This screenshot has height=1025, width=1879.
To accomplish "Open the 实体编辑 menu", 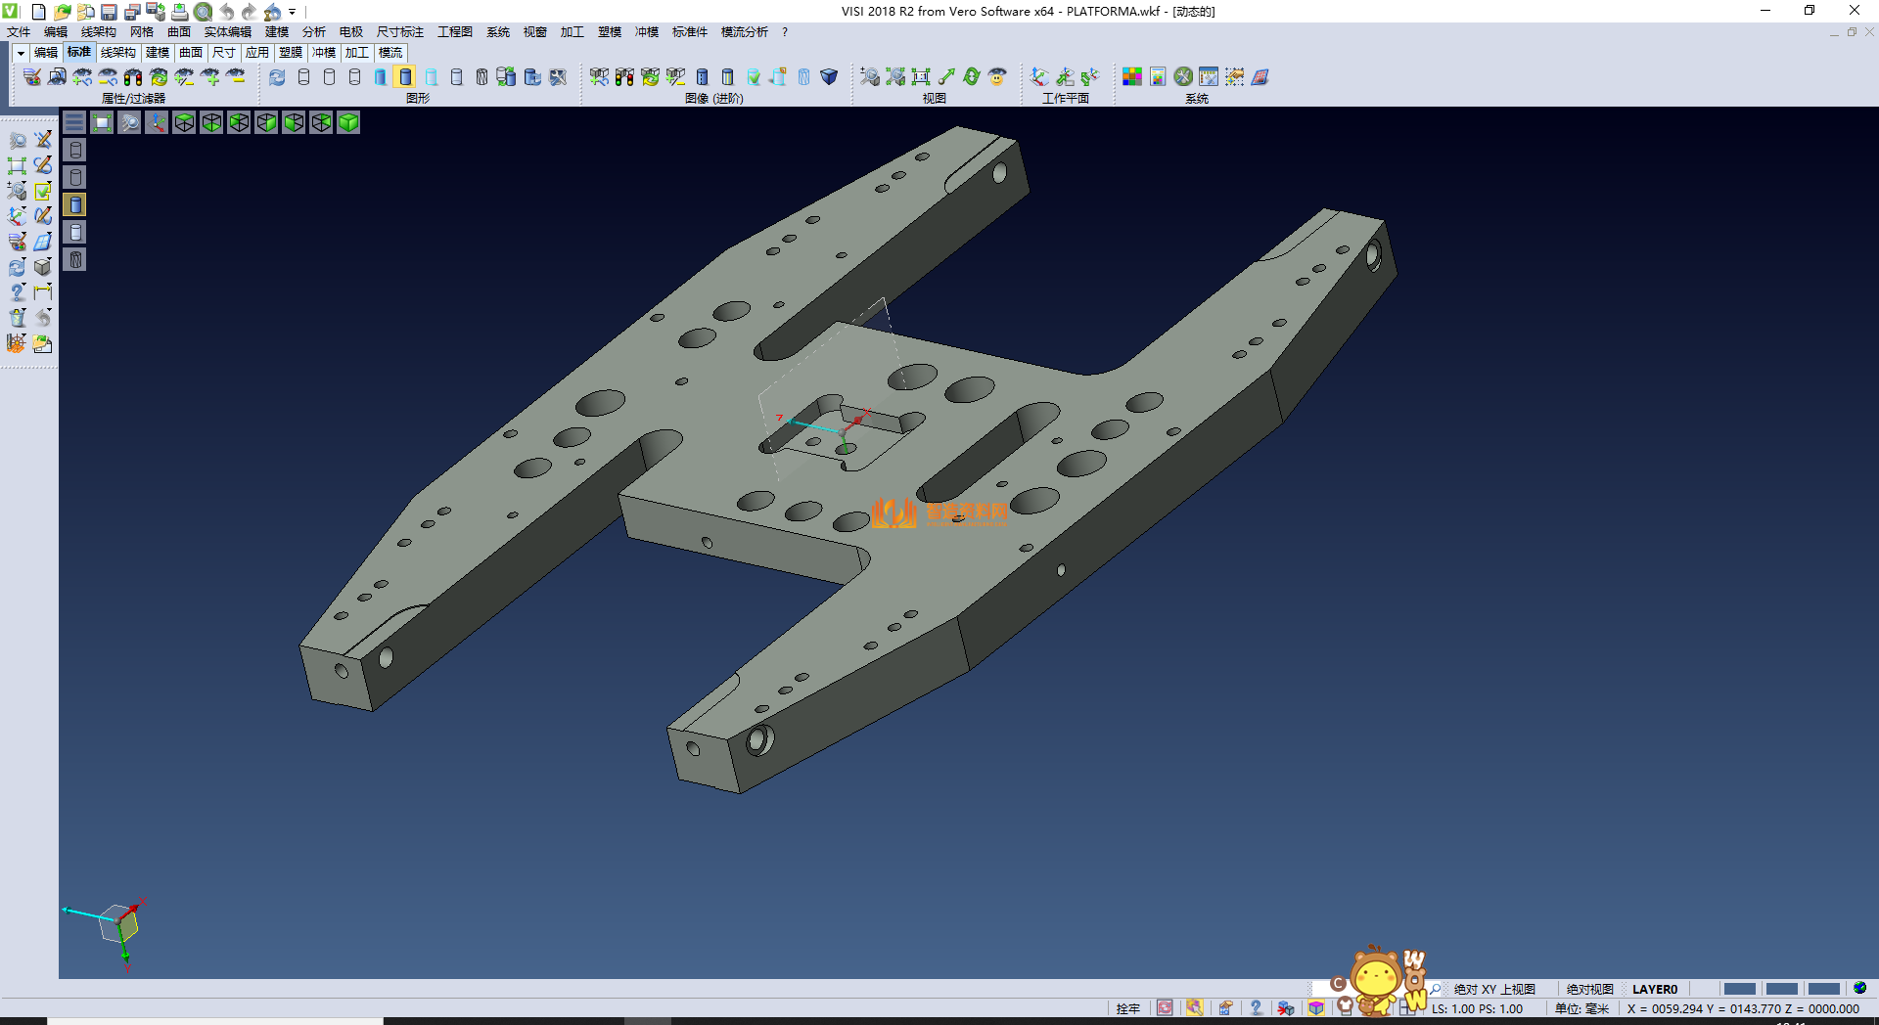I will click(227, 32).
